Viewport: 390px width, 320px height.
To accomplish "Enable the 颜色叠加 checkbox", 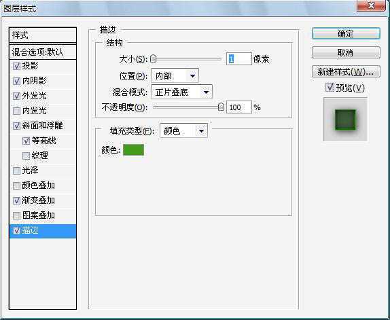I will (x=17, y=185).
